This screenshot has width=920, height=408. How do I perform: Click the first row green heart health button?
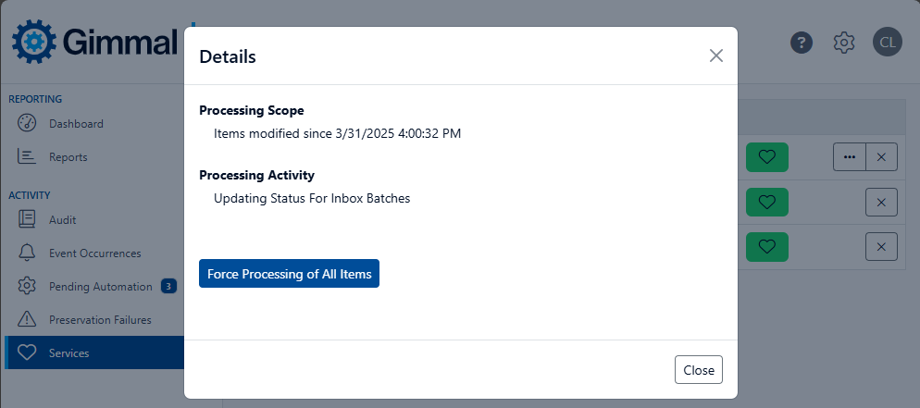pyautogui.click(x=766, y=157)
